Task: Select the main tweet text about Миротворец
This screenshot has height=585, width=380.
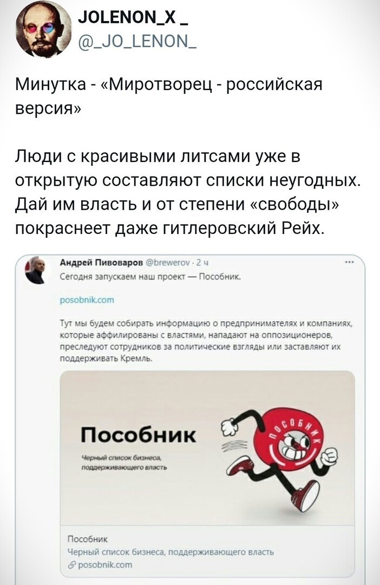Action: pyautogui.click(x=168, y=96)
